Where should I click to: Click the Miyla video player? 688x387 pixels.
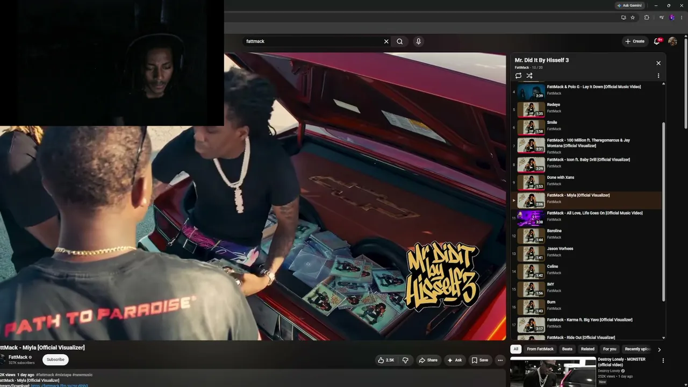(253, 196)
